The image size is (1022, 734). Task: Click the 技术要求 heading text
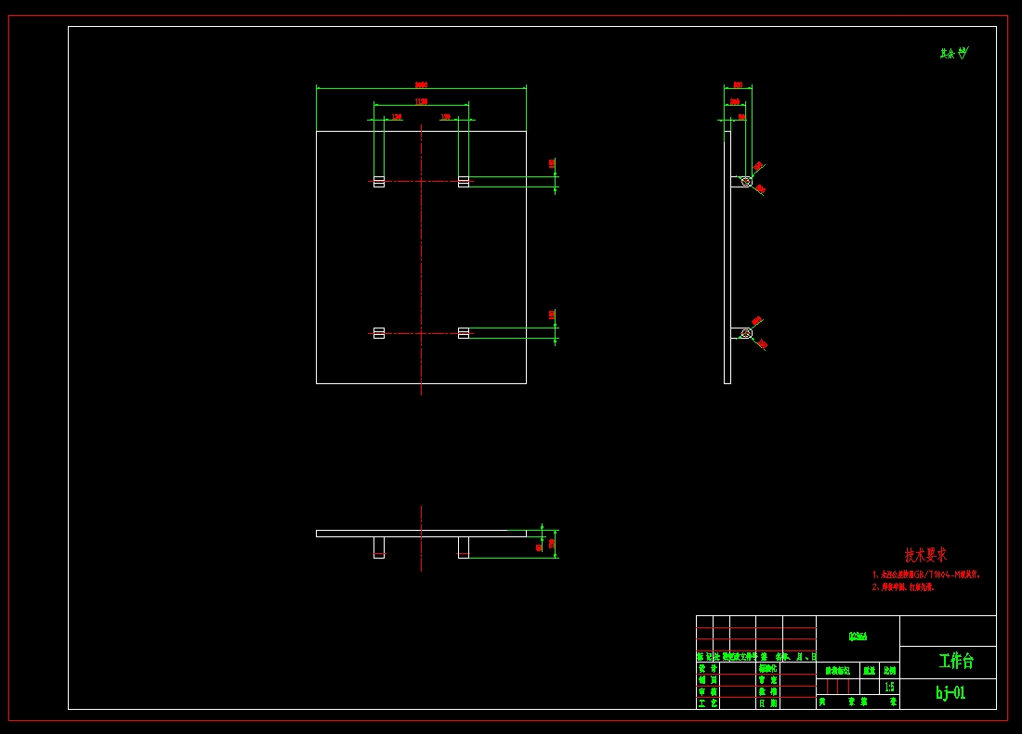925,555
